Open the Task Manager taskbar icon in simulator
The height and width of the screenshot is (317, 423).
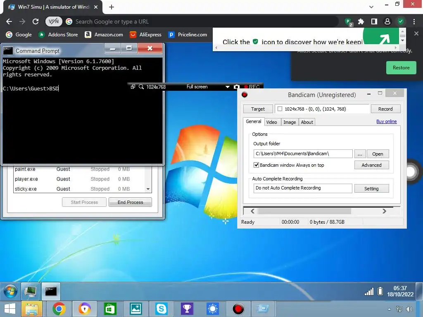(x=31, y=291)
